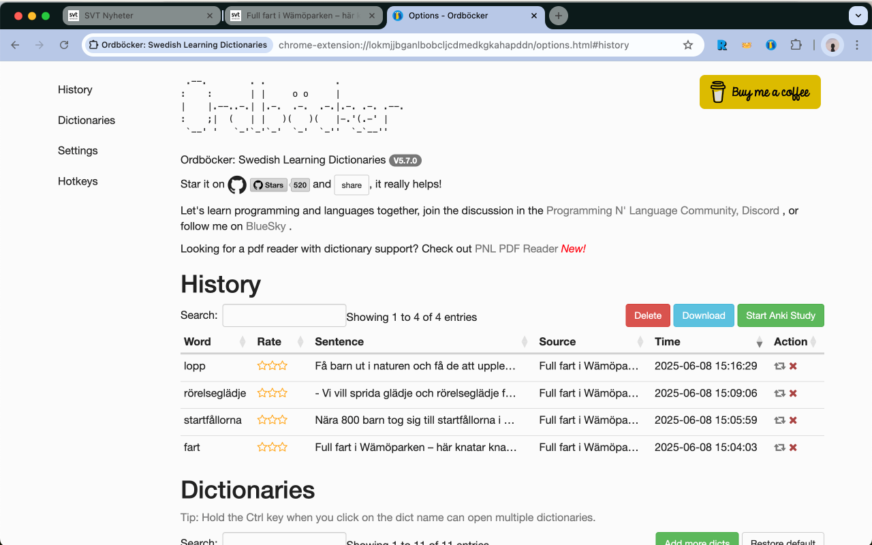Close the Options - Ordböcker tab

pos(534,15)
